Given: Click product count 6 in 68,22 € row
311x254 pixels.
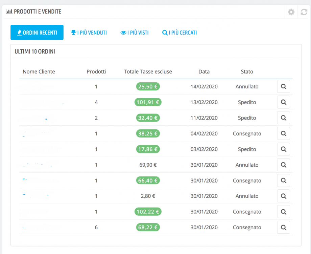Looking at the screenshot, I should (96, 227).
